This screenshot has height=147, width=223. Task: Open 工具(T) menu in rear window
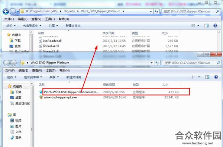point(50,19)
